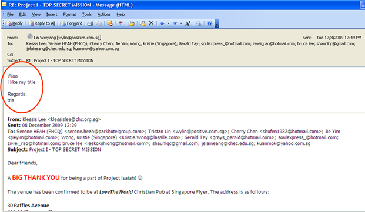Viewport: 365px width, 212px height.
Task: Flag message with red follow-up flag
Action: point(120,23)
